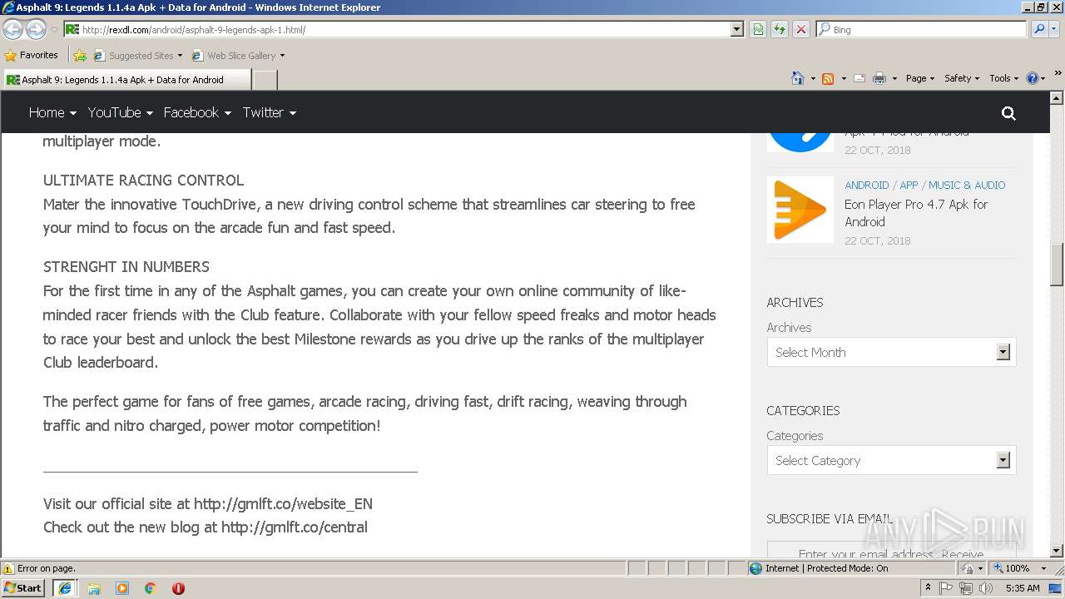Click the APP category link
Viewport: 1065px width, 599px height.
point(909,185)
